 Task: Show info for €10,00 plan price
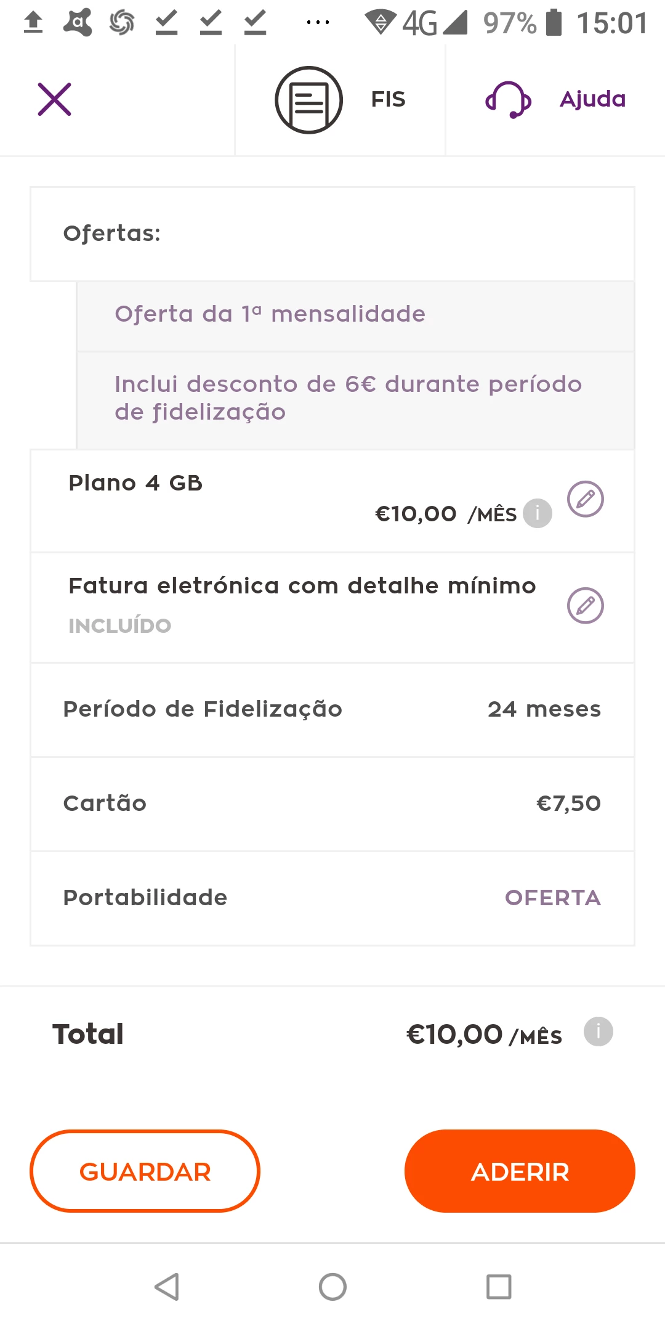pyautogui.click(x=537, y=513)
